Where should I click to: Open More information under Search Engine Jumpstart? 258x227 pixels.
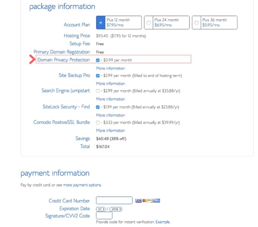coord(110,99)
